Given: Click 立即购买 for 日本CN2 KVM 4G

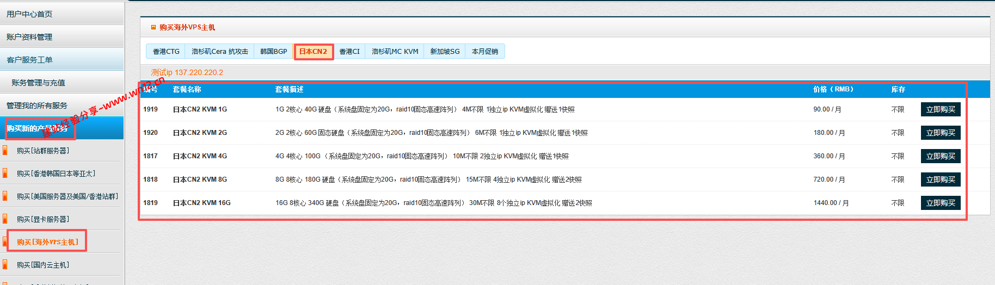Looking at the screenshot, I should pos(941,156).
